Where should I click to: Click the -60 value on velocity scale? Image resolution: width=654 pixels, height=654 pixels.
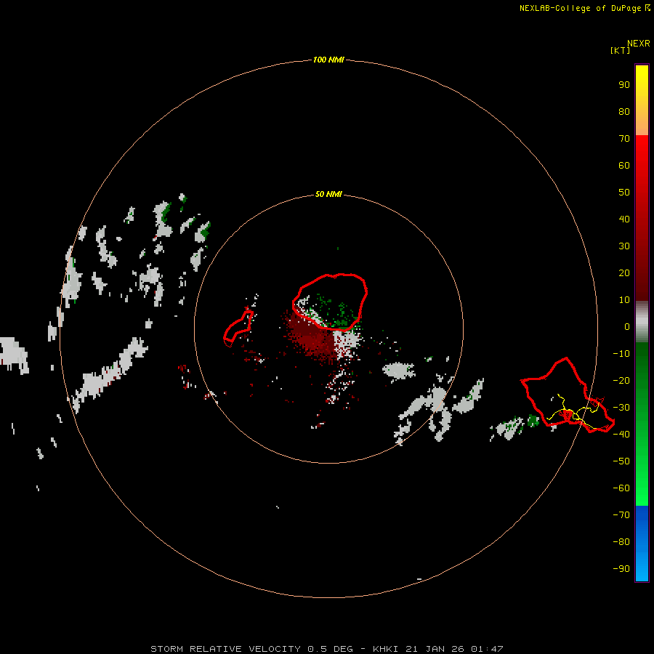click(x=621, y=488)
